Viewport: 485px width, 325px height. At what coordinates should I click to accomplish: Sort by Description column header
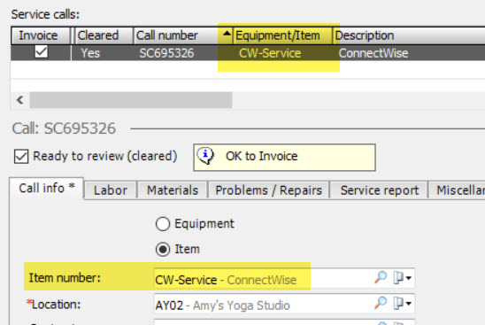[408, 35]
